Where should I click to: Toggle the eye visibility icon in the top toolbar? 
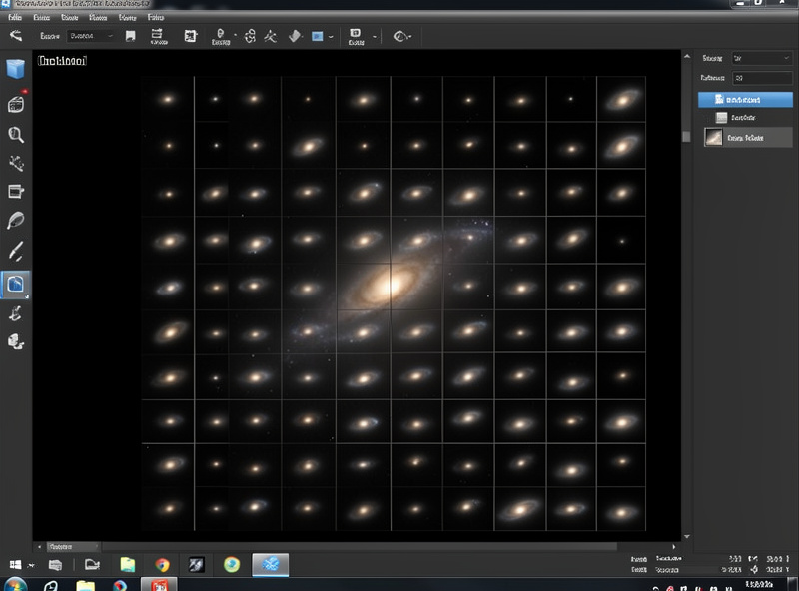pos(401,36)
